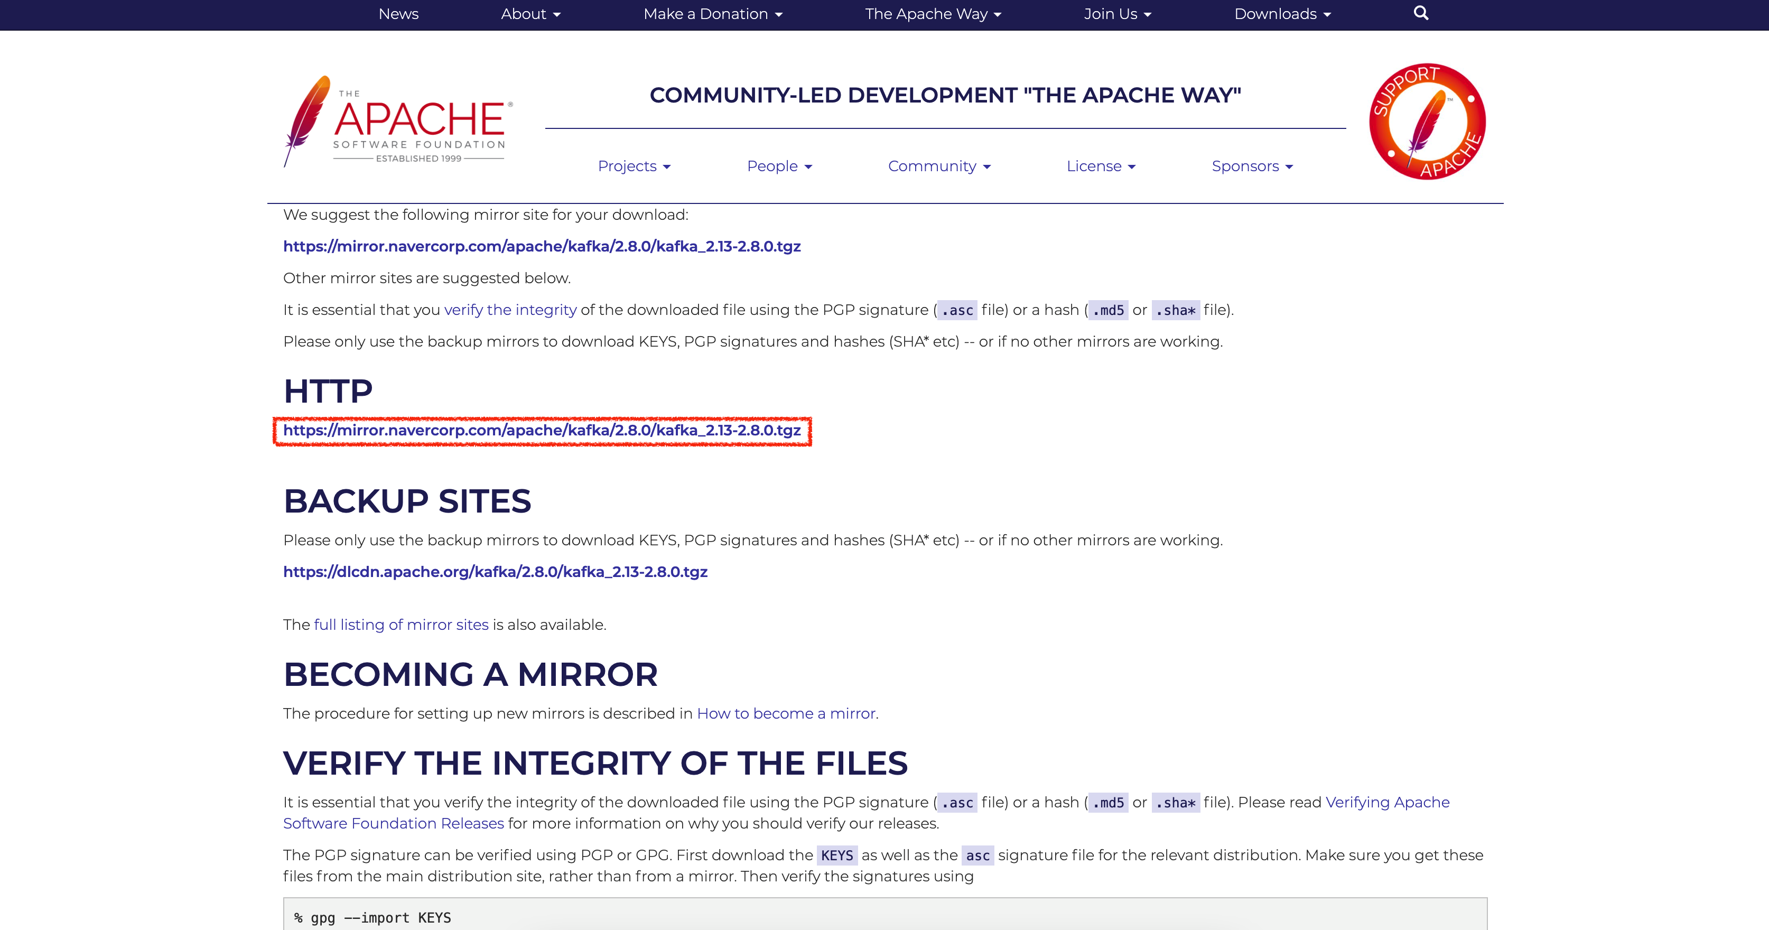This screenshot has width=1769, height=930.
Task: Click the 'BECOMING A MIRROR' heading
Action: [x=470, y=674]
